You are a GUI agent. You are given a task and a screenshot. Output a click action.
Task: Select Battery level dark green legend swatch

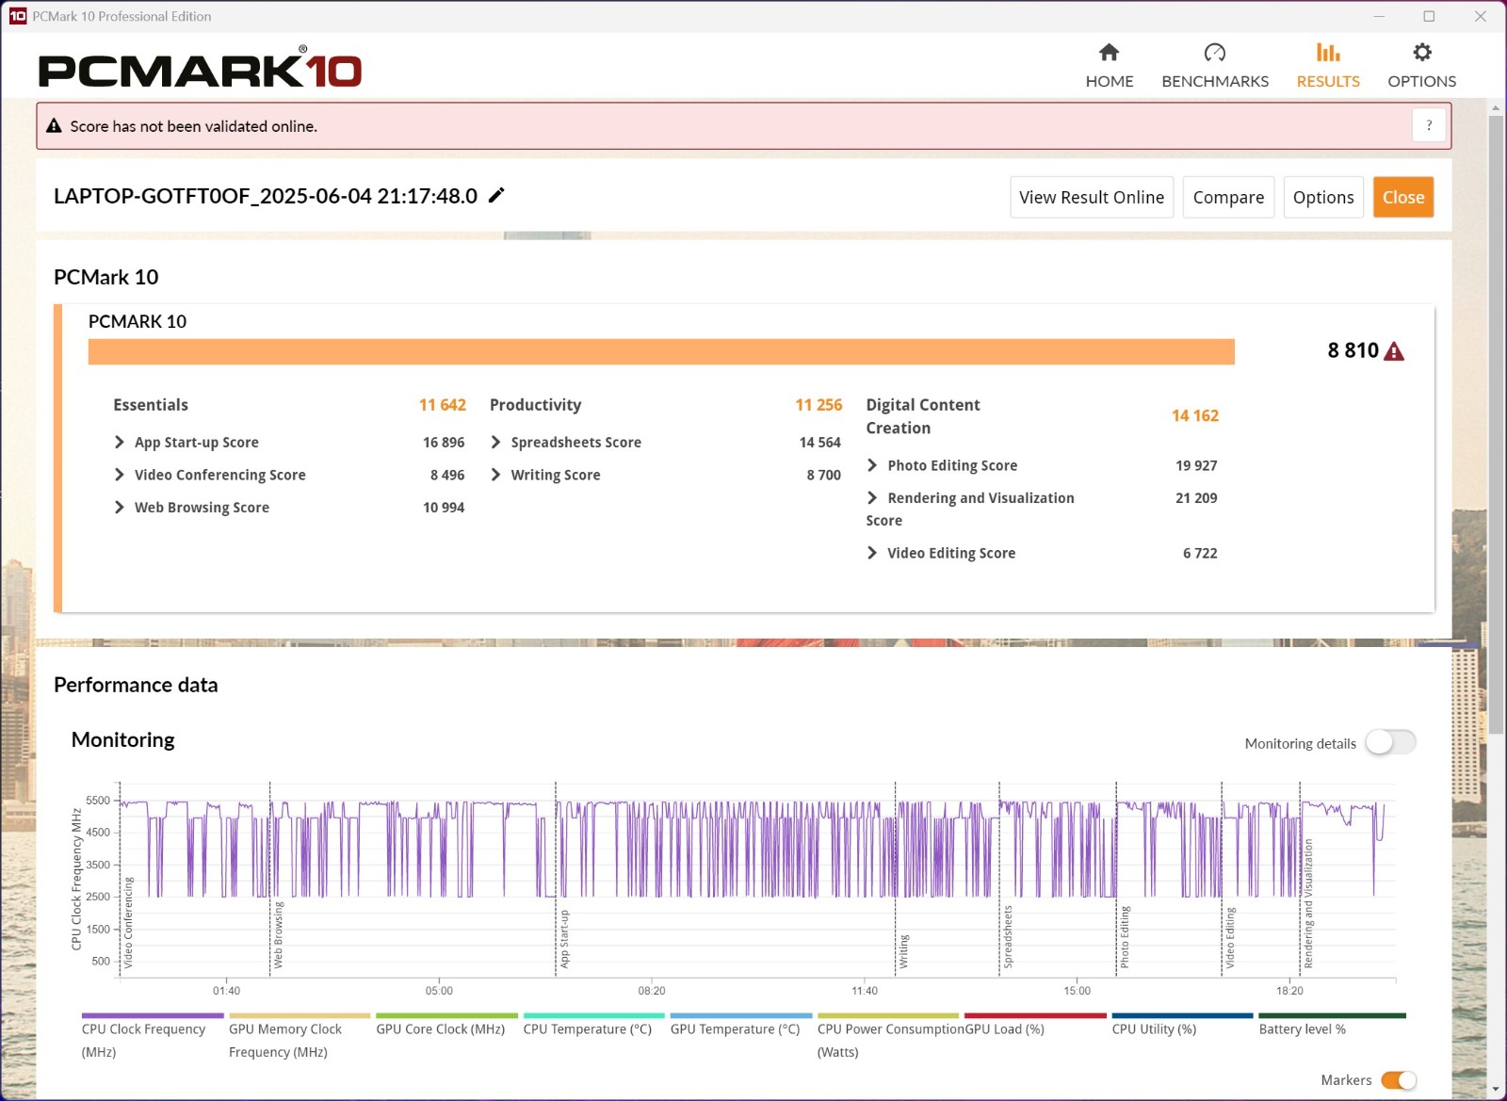point(1332,1015)
